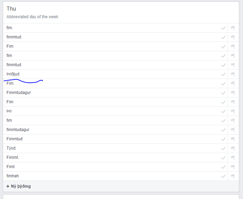Click the flag next to "Týsd."
The image size is (243, 199).
pyautogui.click(x=233, y=149)
